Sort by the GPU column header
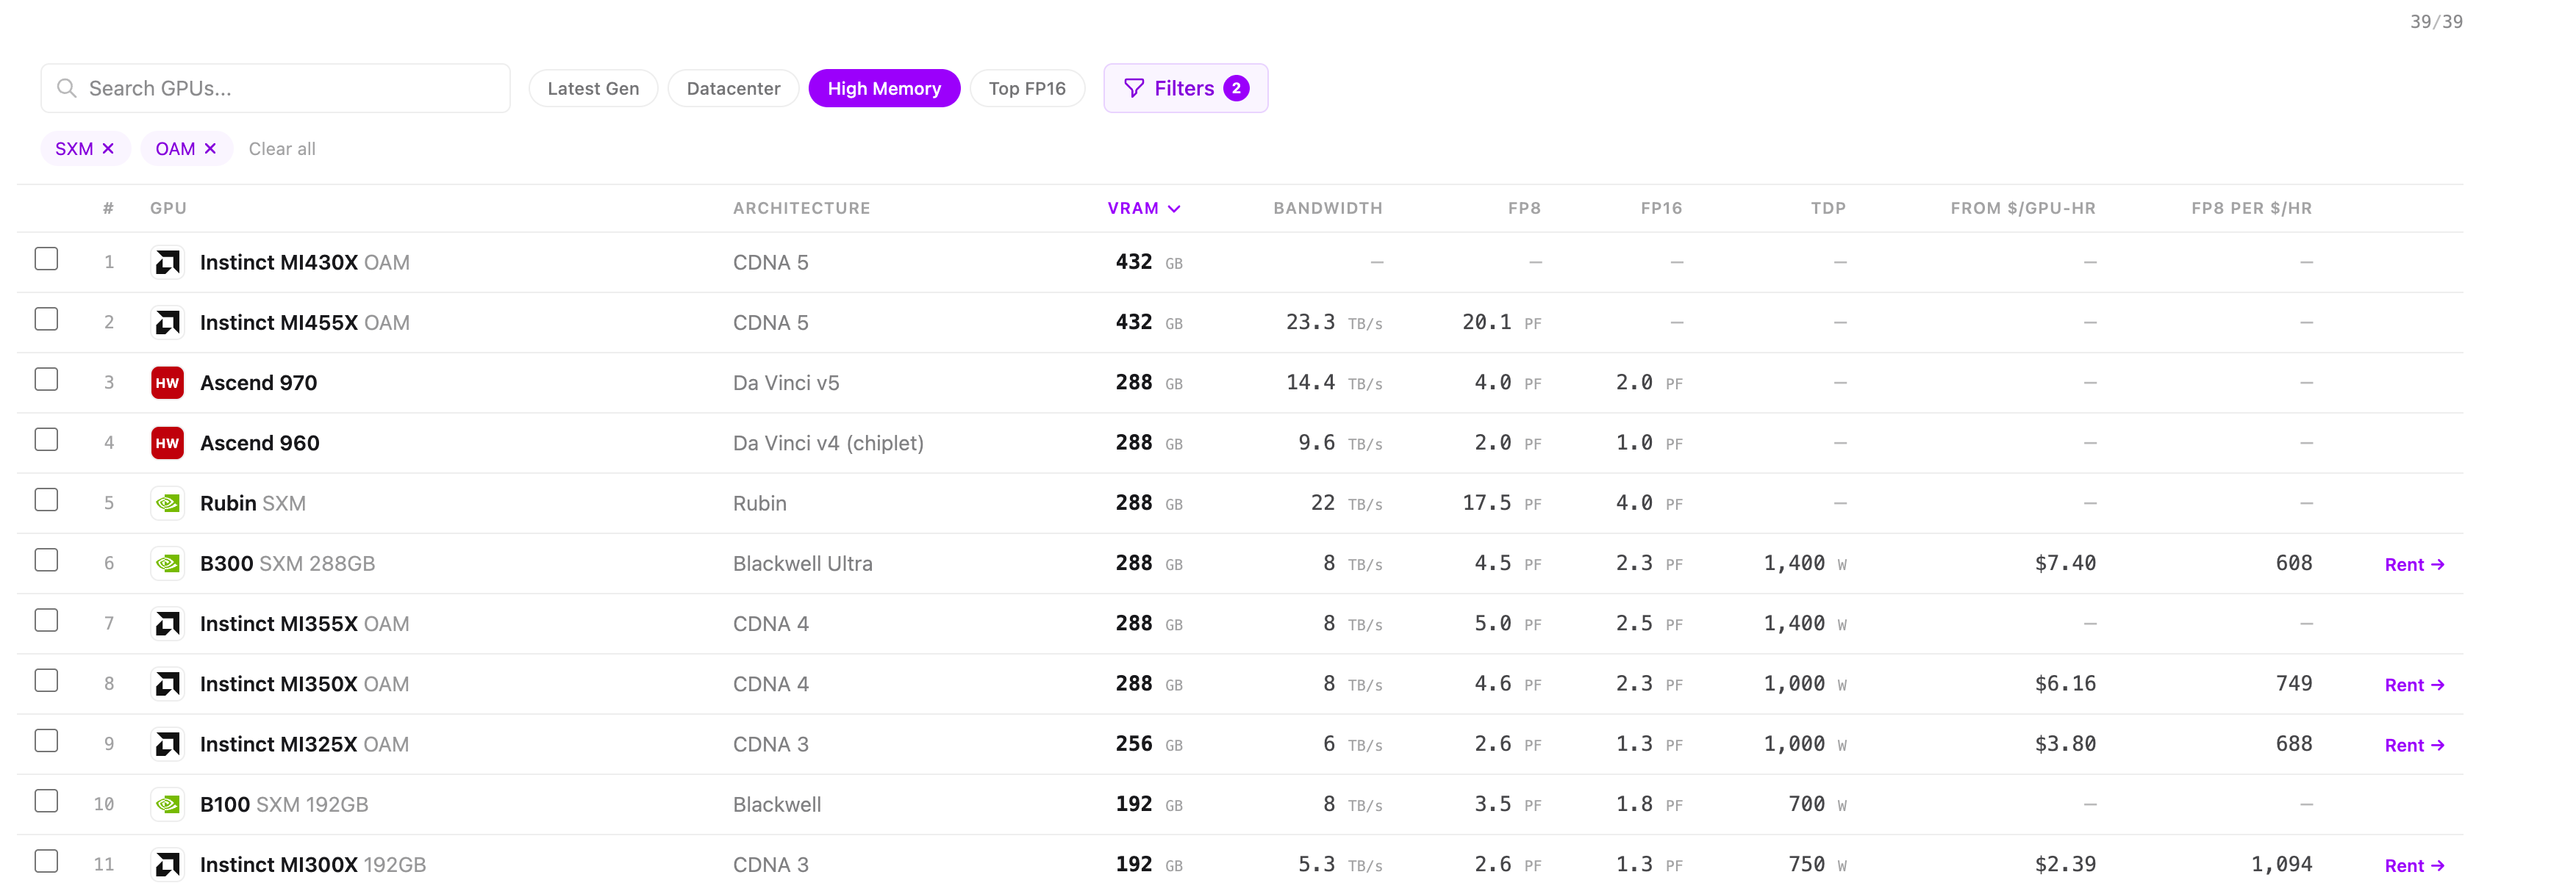This screenshot has width=2576, height=883. pyautogui.click(x=168, y=208)
